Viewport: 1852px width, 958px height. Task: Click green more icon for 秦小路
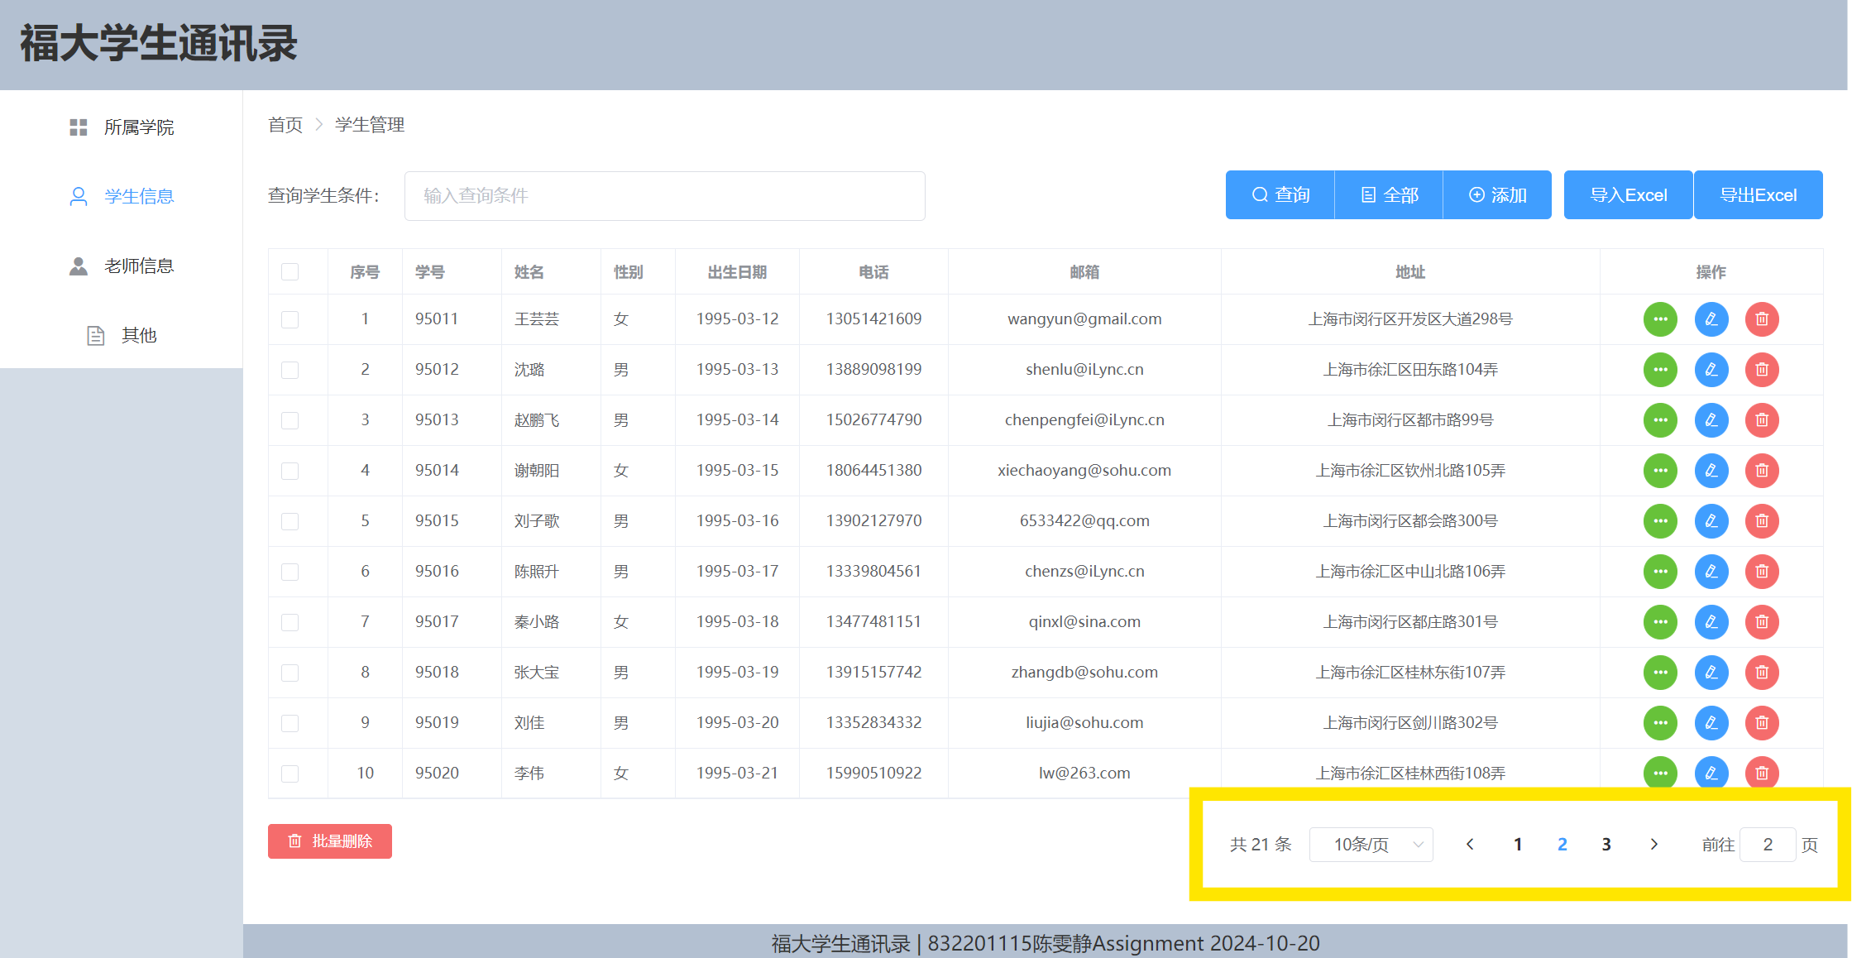coord(1660,622)
